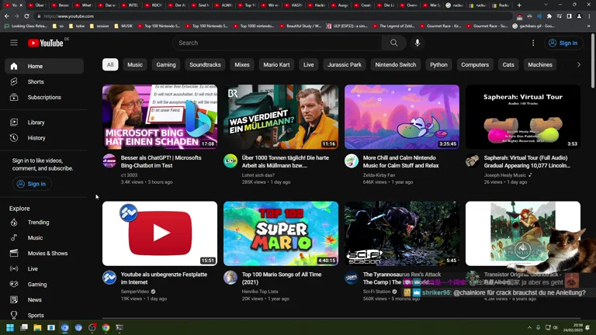Open the Top 100 Super Mario thumbnail
Screen dimensions: 596x335
tap(281, 233)
